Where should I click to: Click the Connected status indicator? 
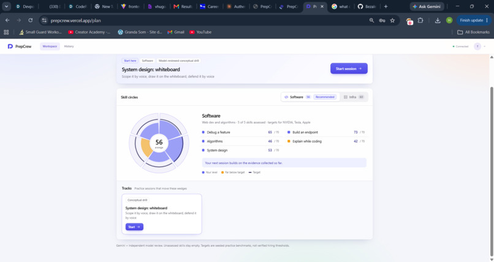460,47
